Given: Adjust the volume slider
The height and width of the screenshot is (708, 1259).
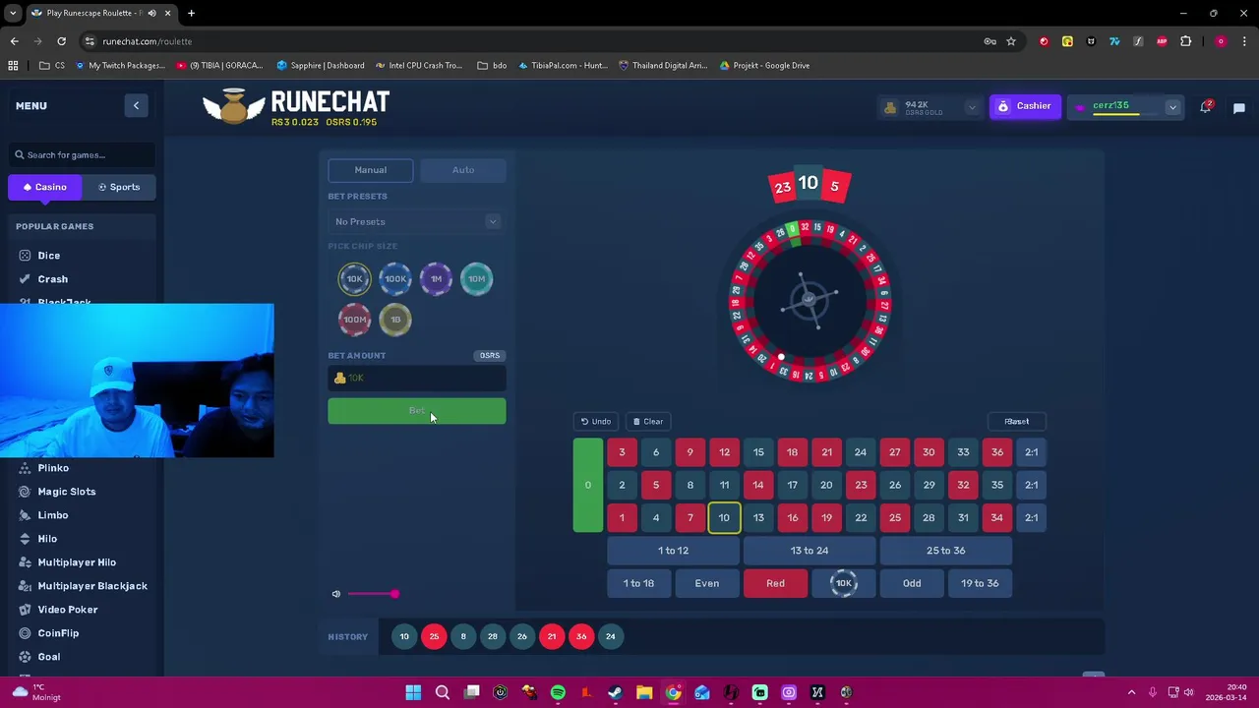Looking at the screenshot, I should (x=372, y=594).
